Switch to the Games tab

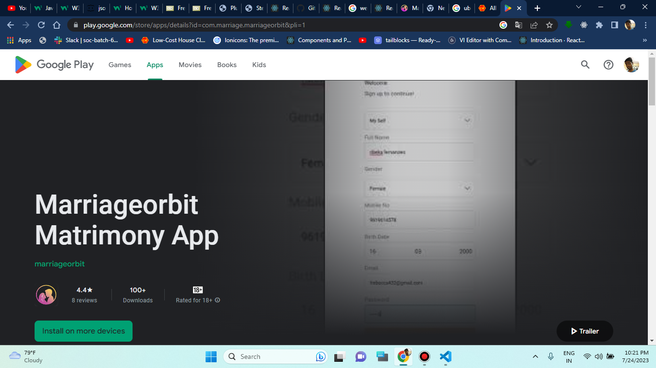coord(120,65)
